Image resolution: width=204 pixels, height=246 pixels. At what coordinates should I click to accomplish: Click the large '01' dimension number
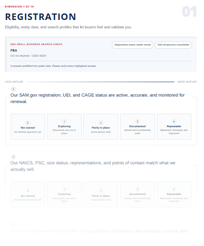[189, 12]
